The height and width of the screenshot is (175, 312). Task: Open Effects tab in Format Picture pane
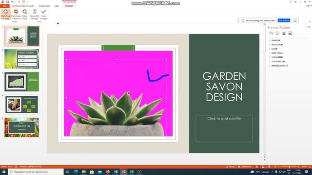277,34
